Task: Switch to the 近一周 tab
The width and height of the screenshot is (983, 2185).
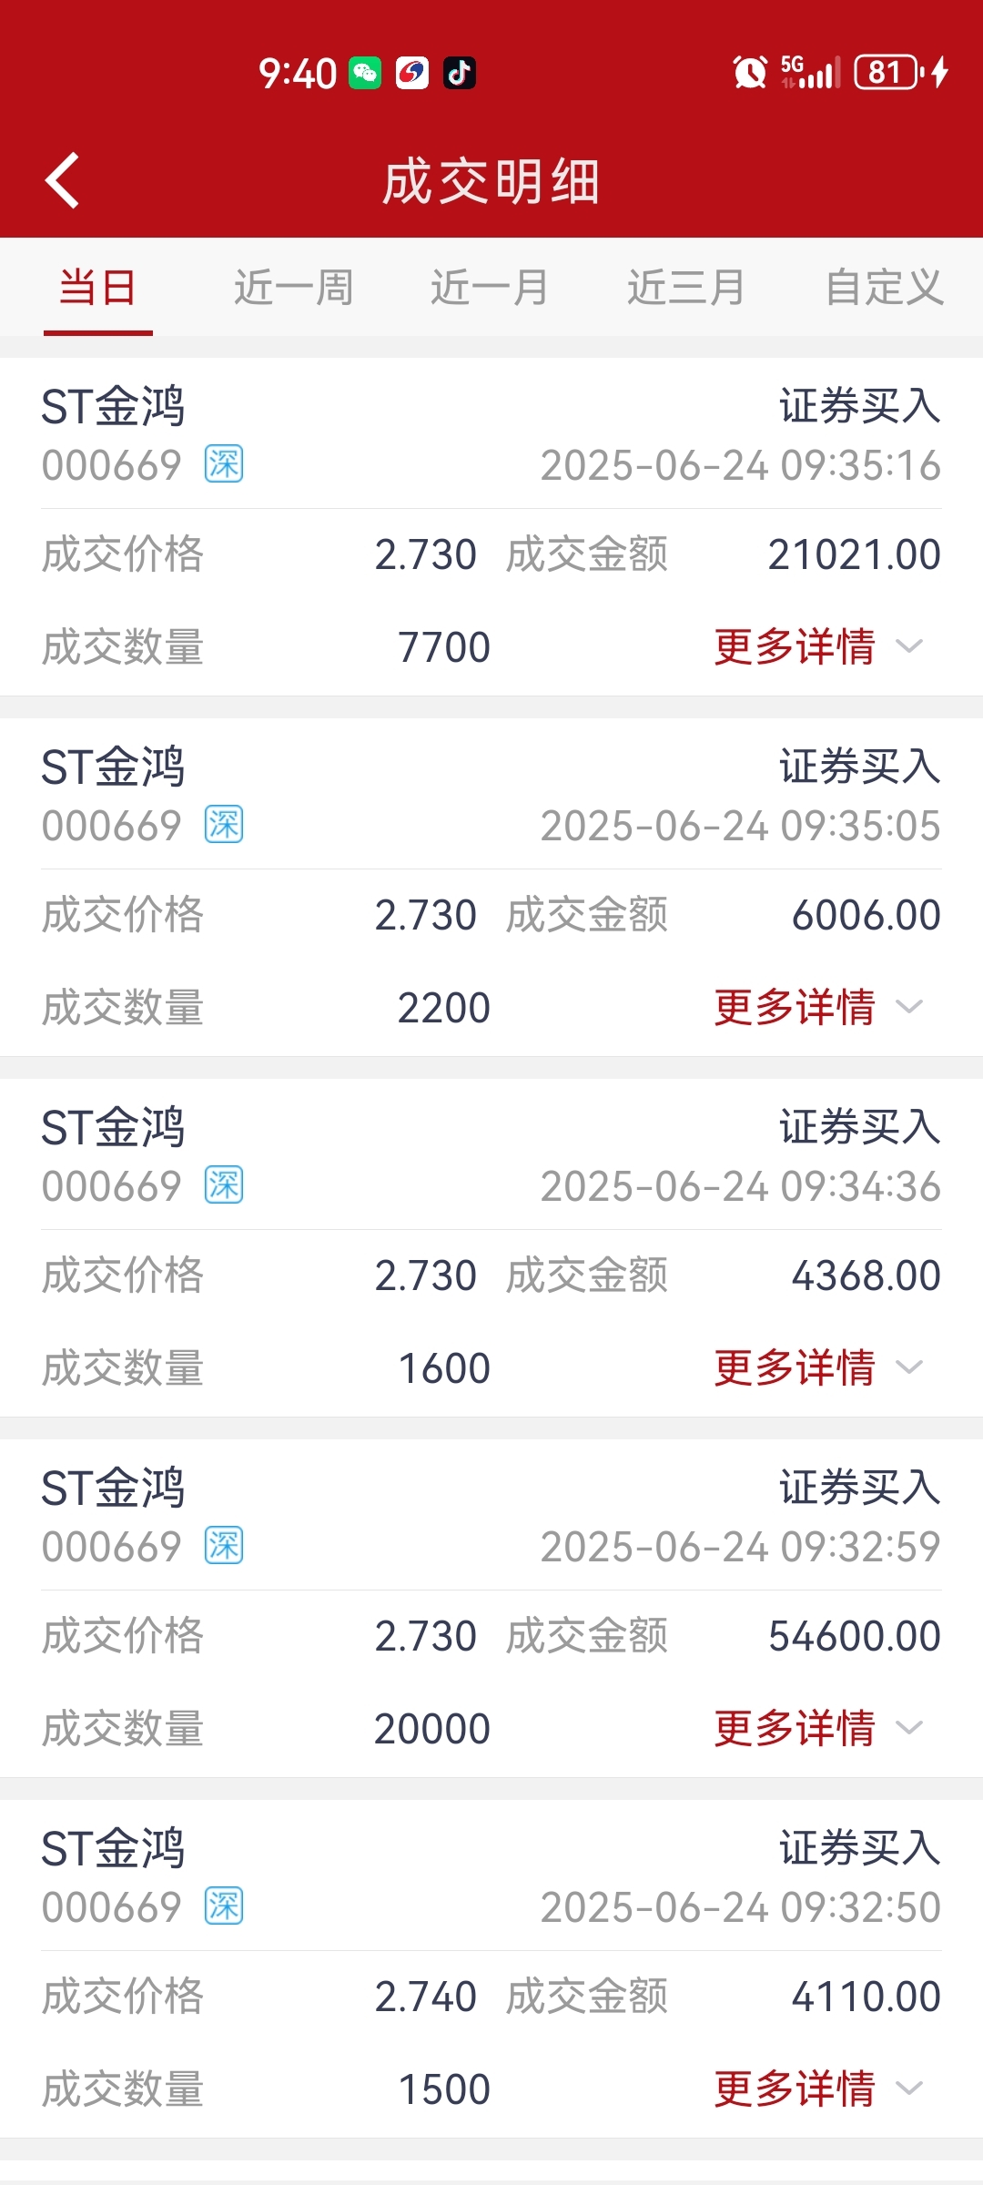Action: click(294, 288)
